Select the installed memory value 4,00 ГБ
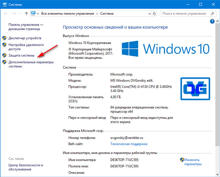Image resolution: width=220 pixels, height=177 pixels. tap(115, 97)
